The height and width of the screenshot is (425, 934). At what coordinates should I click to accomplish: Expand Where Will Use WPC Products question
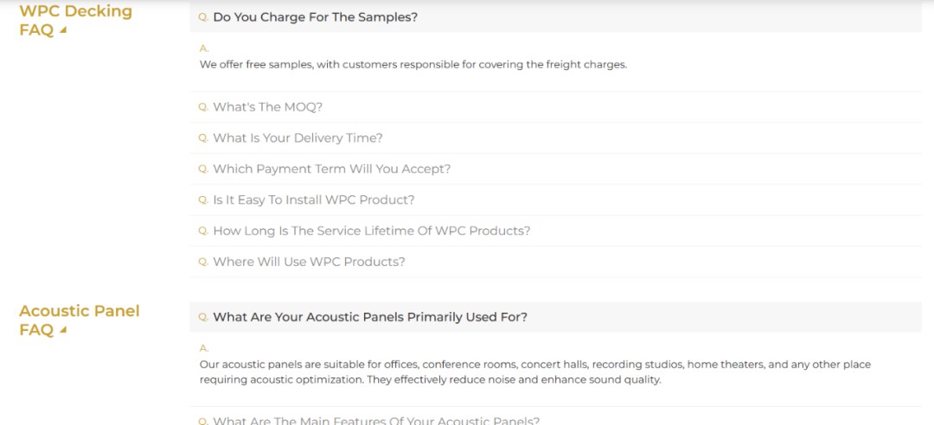309,262
